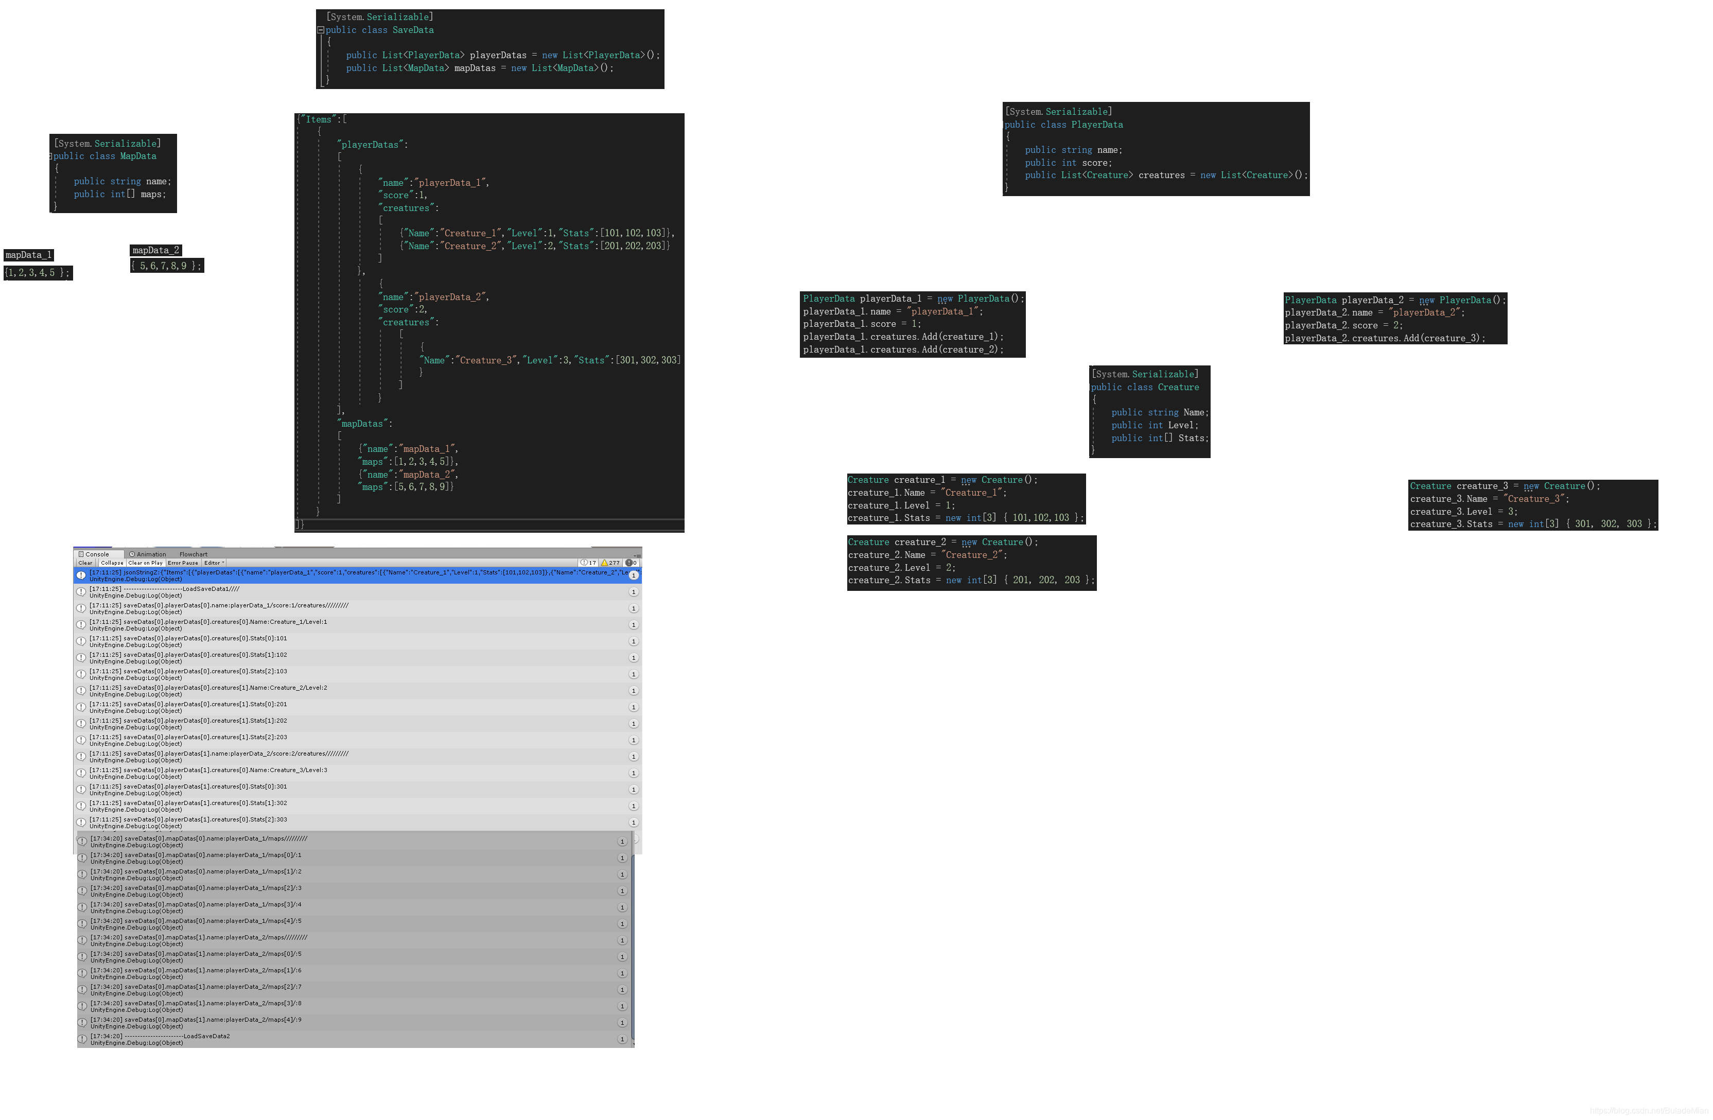Click the log icon of the jsonStringZ entry

pyautogui.click(x=81, y=575)
